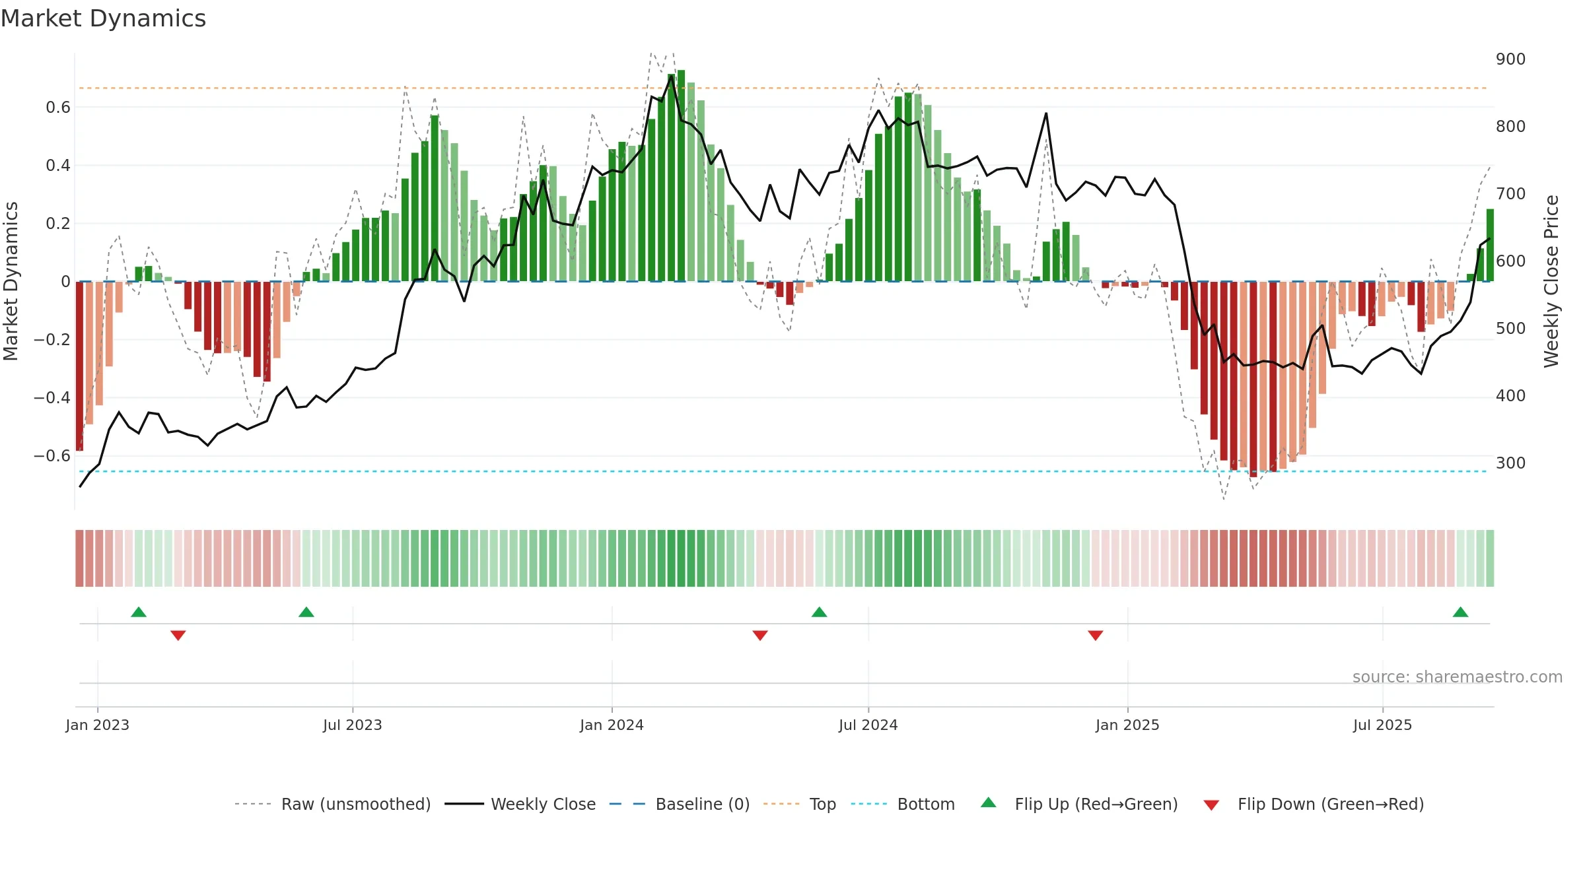Click the 900 price tick label

[1511, 59]
